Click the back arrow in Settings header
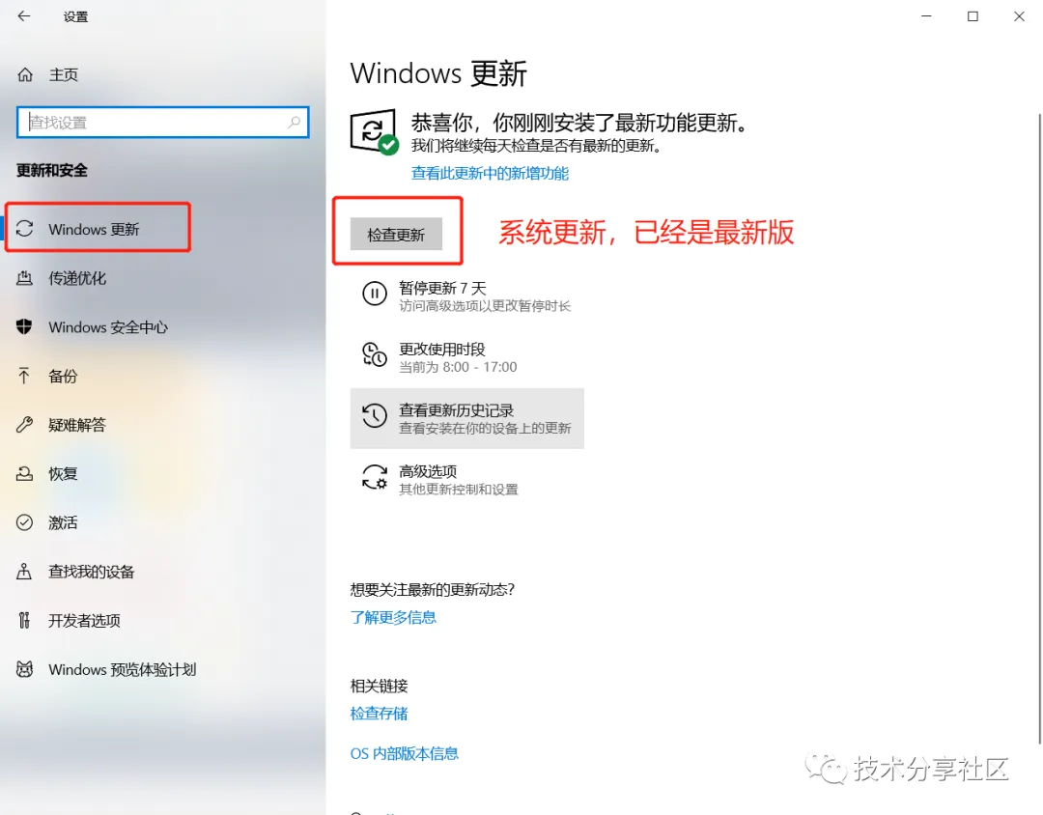Viewport: 1043px width, 815px height. pos(24,16)
